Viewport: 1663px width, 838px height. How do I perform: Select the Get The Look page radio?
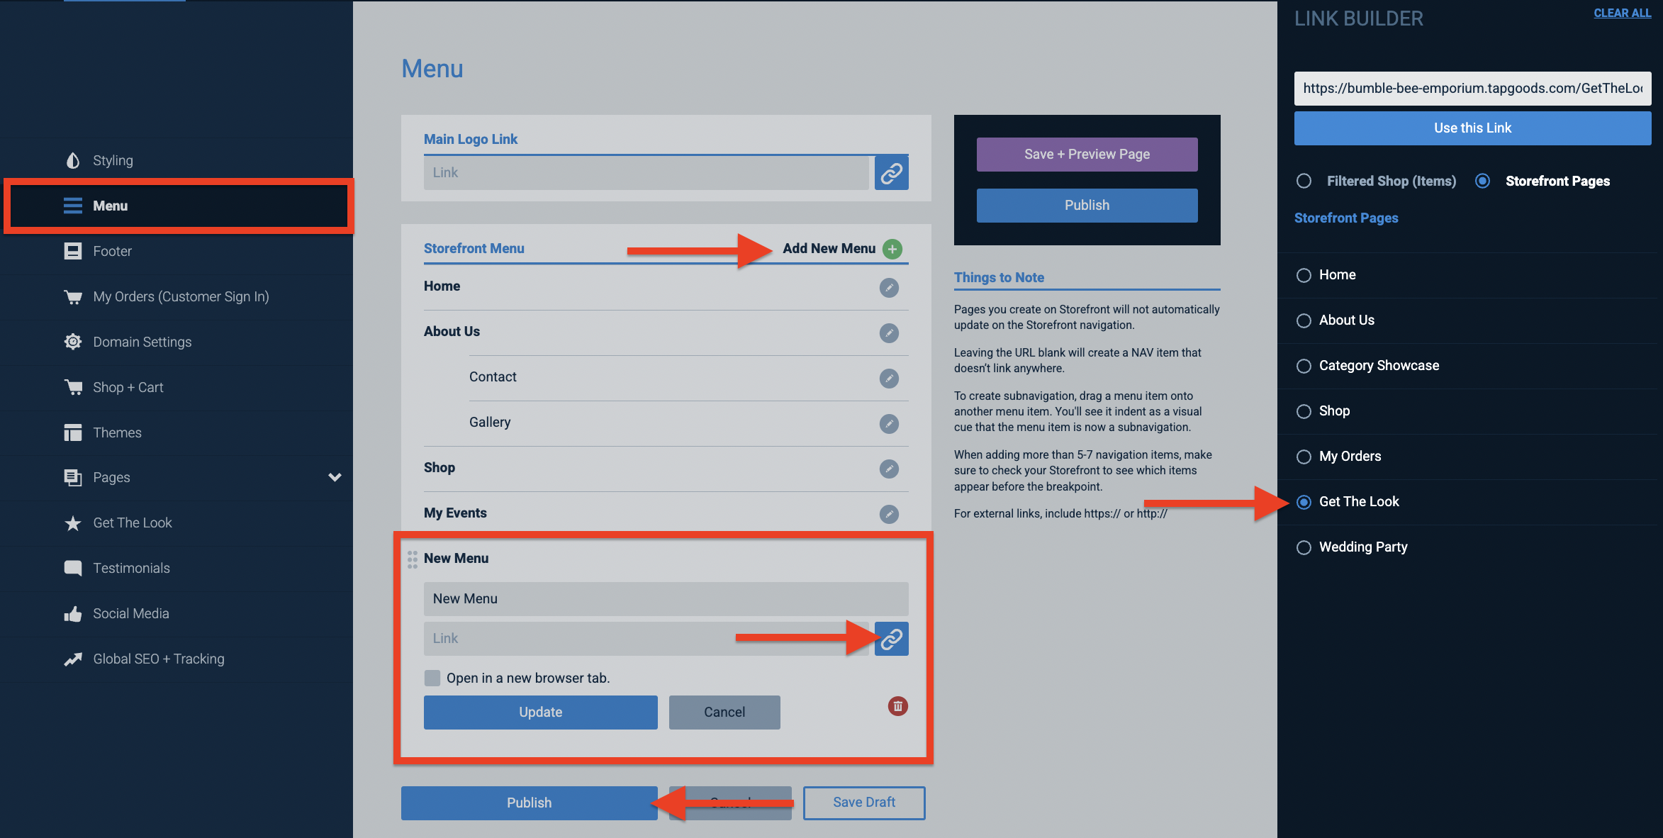coord(1304,502)
